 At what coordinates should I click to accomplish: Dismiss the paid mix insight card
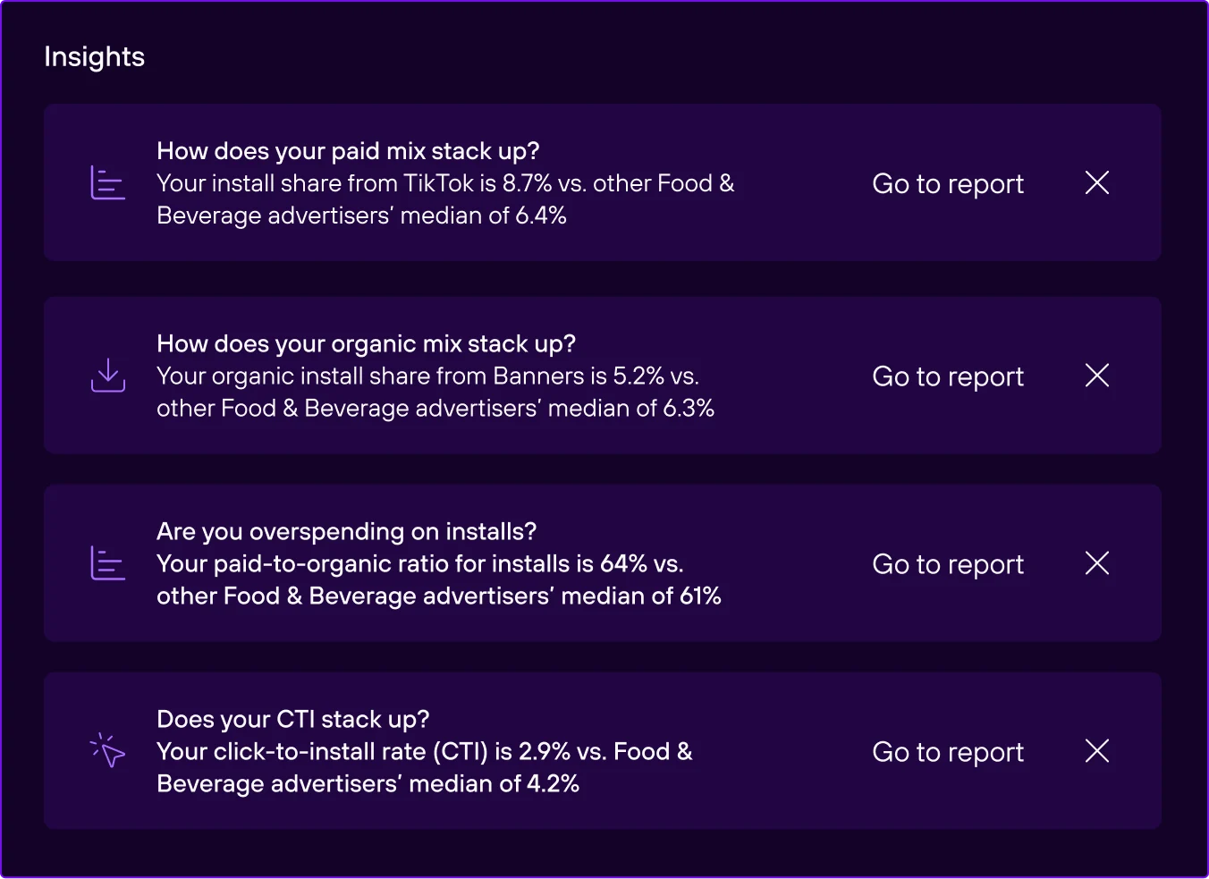1096,183
